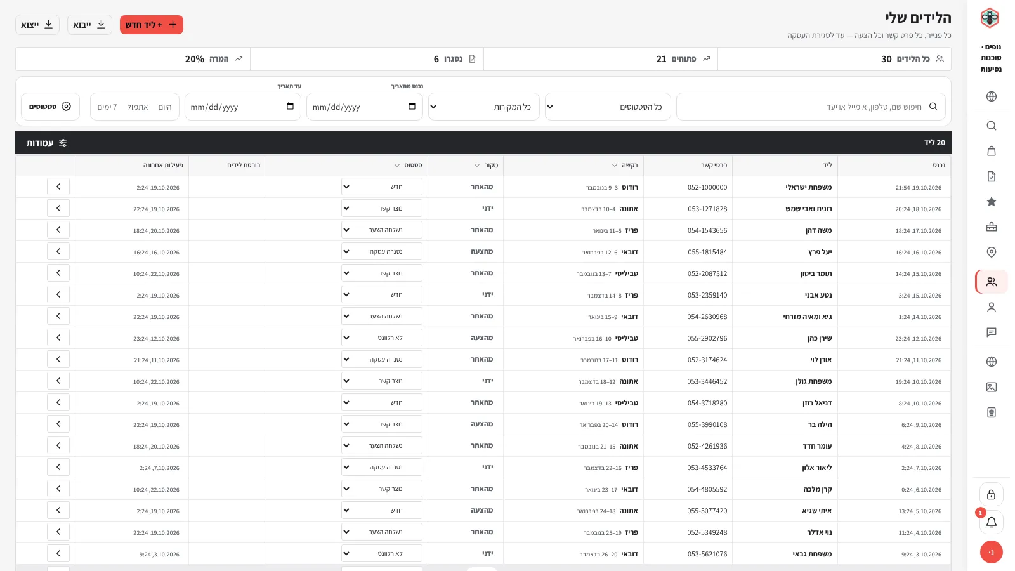Open the status dropdown for רונית ואבי שמש

click(382, 208)
